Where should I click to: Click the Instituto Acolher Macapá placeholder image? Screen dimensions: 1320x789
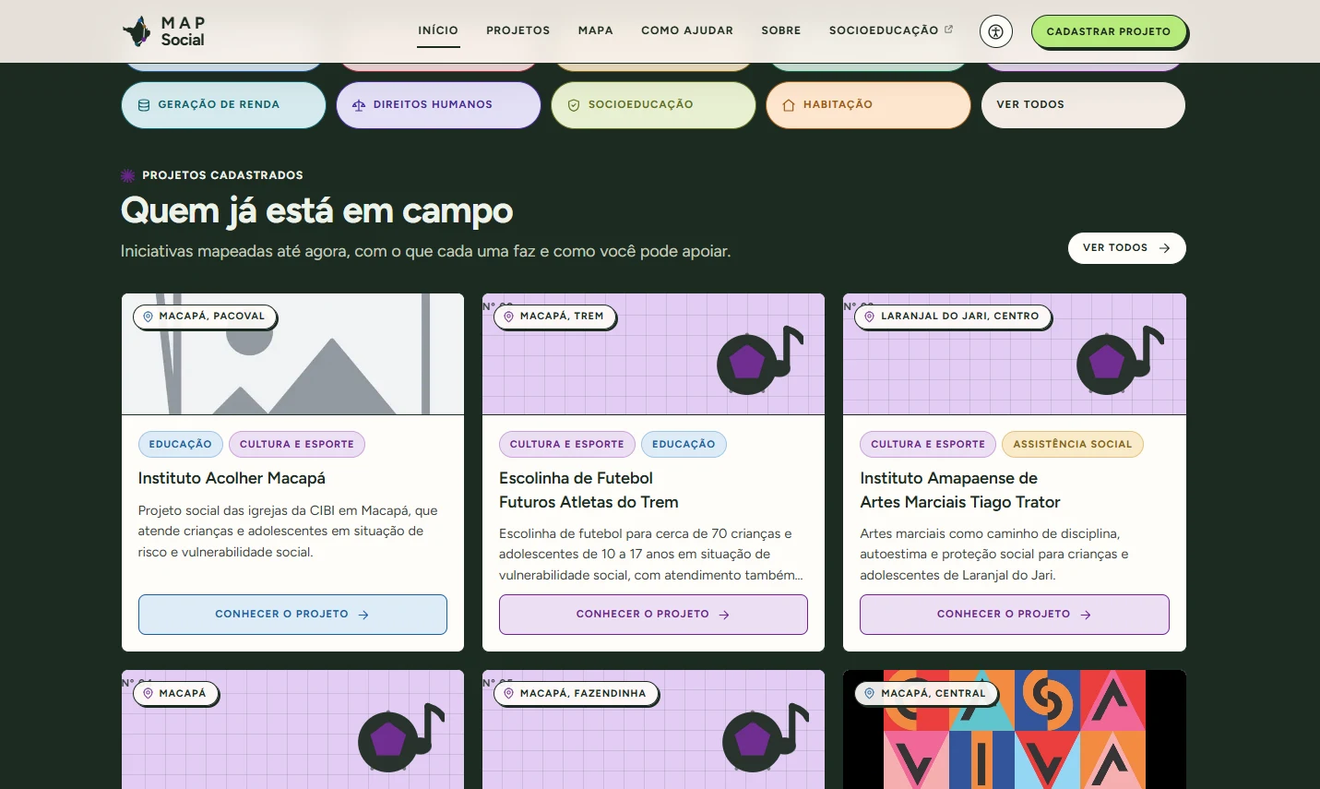click(292, 354)
